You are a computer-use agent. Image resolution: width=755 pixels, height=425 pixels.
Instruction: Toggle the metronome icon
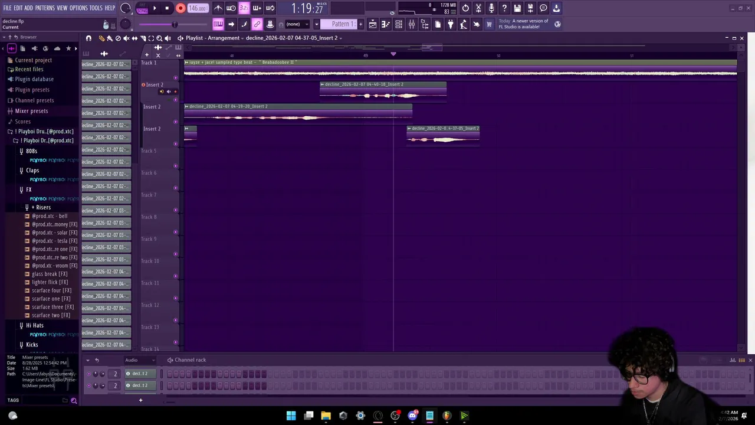218,8
